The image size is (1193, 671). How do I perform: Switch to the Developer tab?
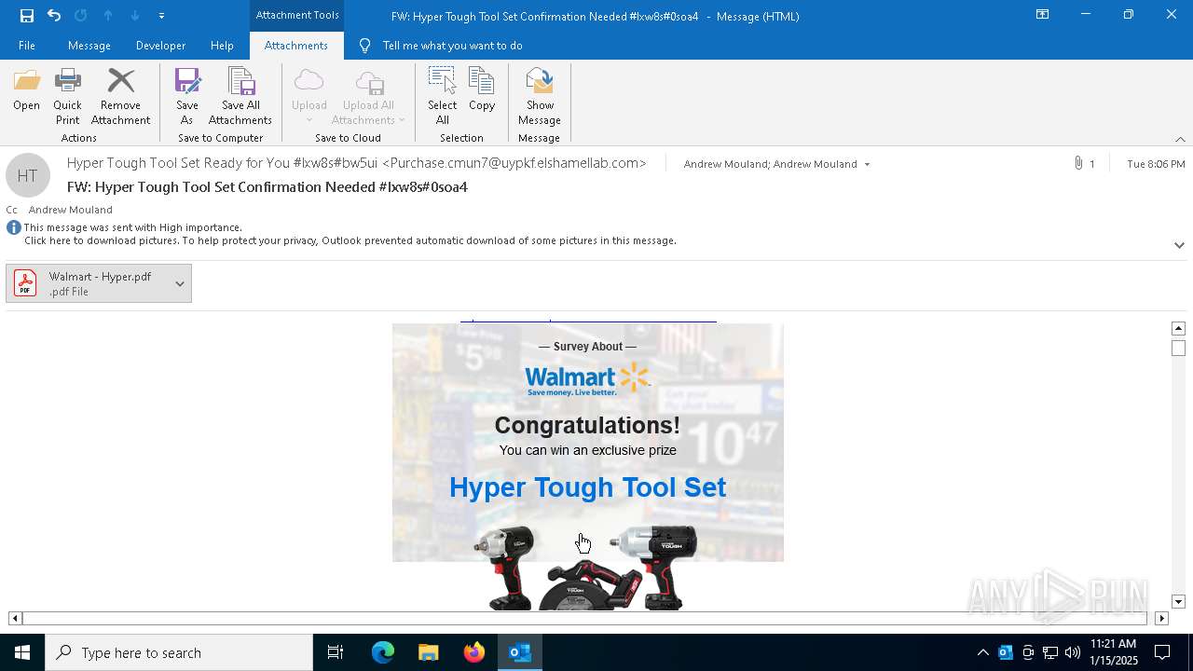point(160,46)
